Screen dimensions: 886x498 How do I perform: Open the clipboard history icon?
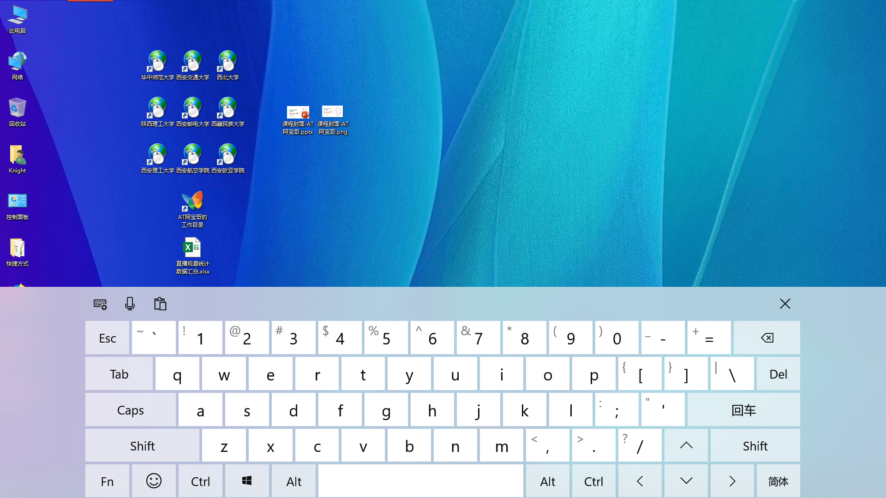point(160,303)
